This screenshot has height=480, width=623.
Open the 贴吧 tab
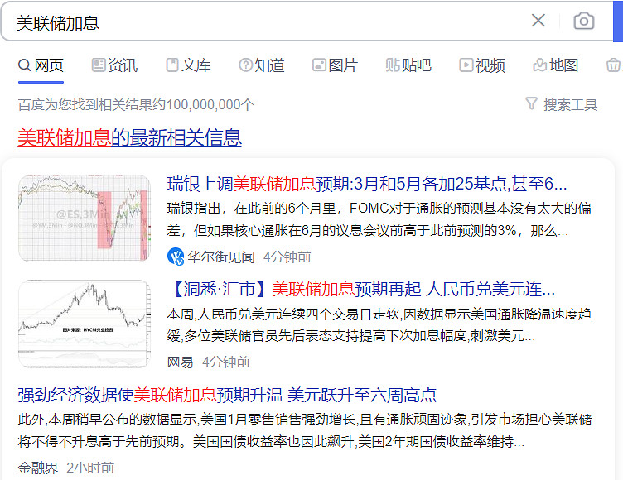pos(408,65)
